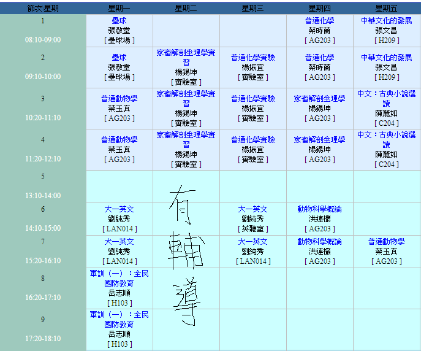Click 普通動物學 in Monday period 4
This screenshot has width=421, height=351.
119,140
